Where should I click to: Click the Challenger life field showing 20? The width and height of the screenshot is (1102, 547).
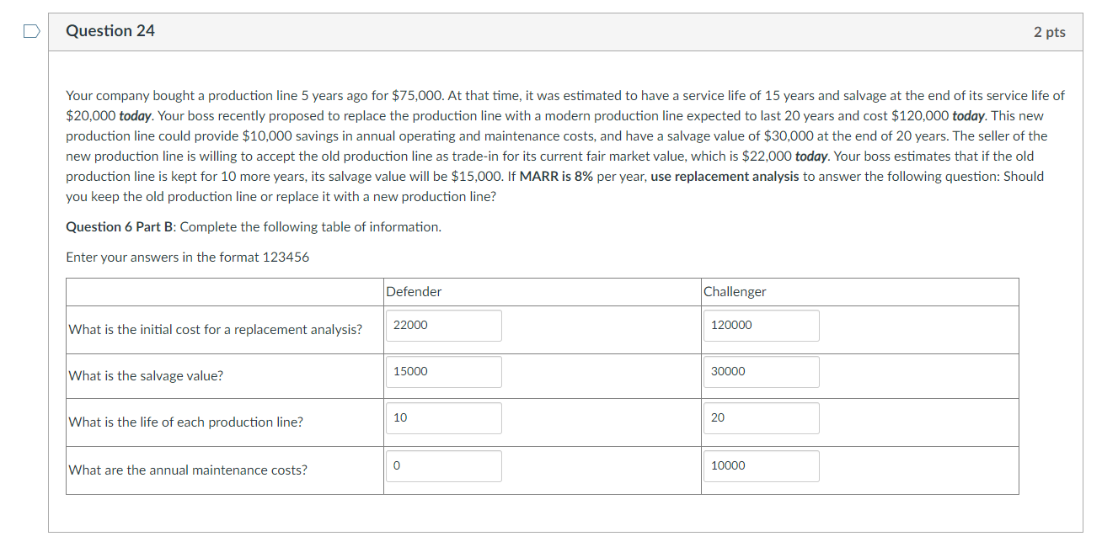point(762,418)
